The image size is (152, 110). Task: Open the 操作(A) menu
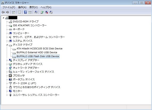(x=22, y=7)
